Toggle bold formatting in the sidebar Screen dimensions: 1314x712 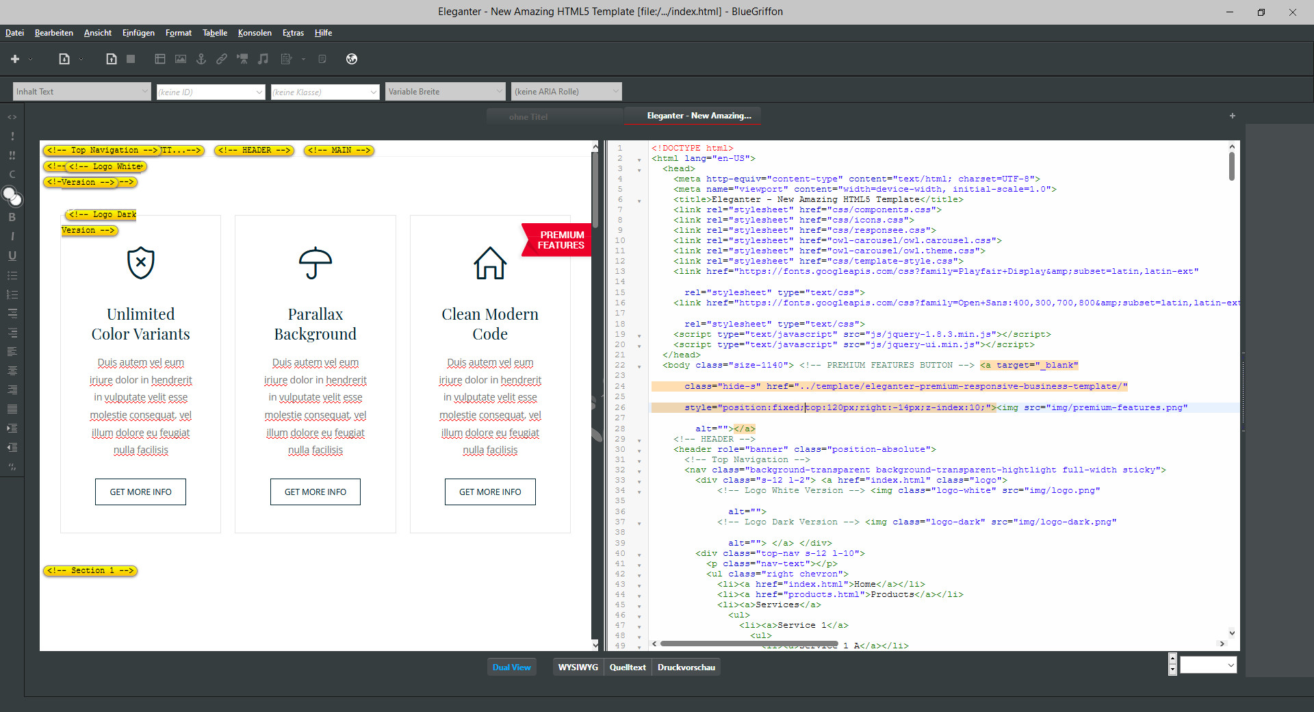point(12,217)
